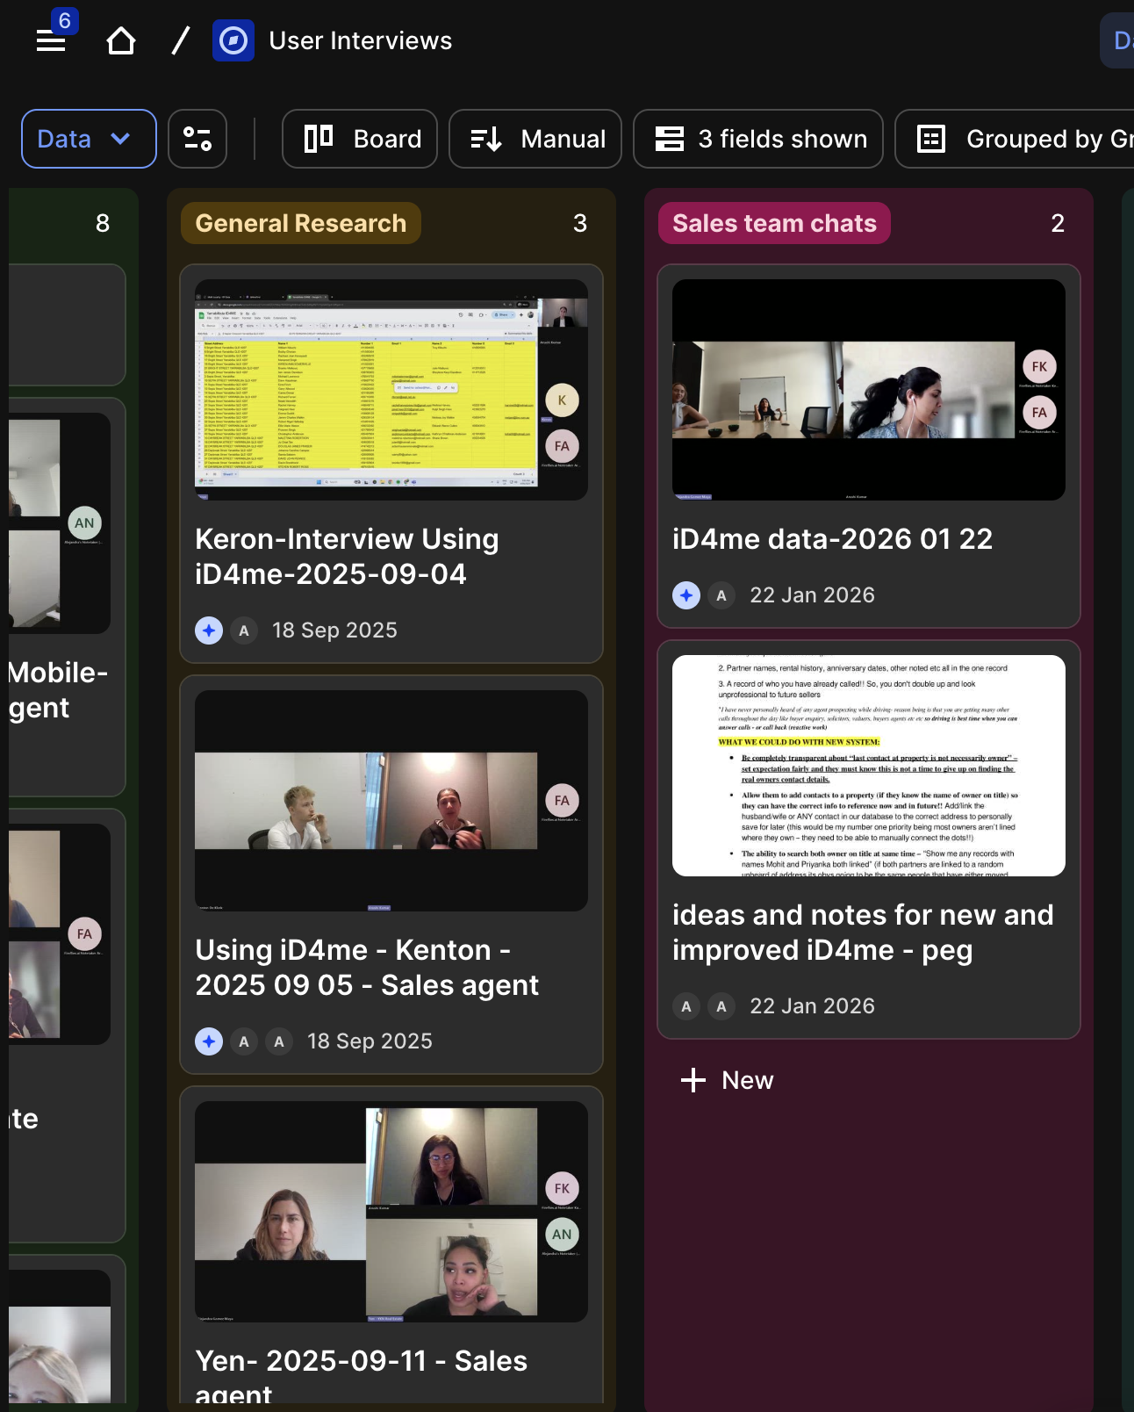Open the Yen interview video thumbnail
Screen dimensions: 1134x1412
click(x=391, y=1212)
